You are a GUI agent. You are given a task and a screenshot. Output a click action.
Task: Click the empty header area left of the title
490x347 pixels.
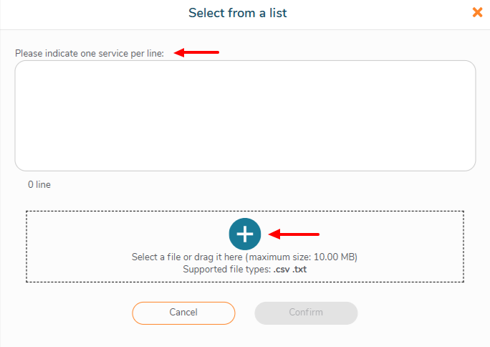pos(86,13)
